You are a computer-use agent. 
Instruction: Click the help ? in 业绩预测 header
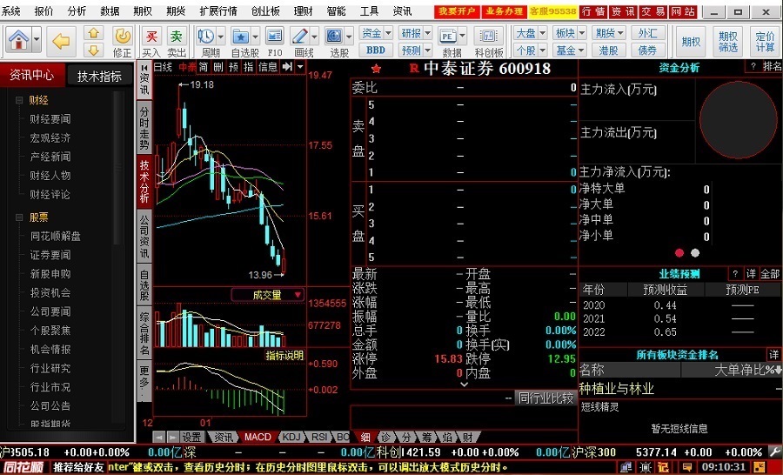[x=735, y=274]
